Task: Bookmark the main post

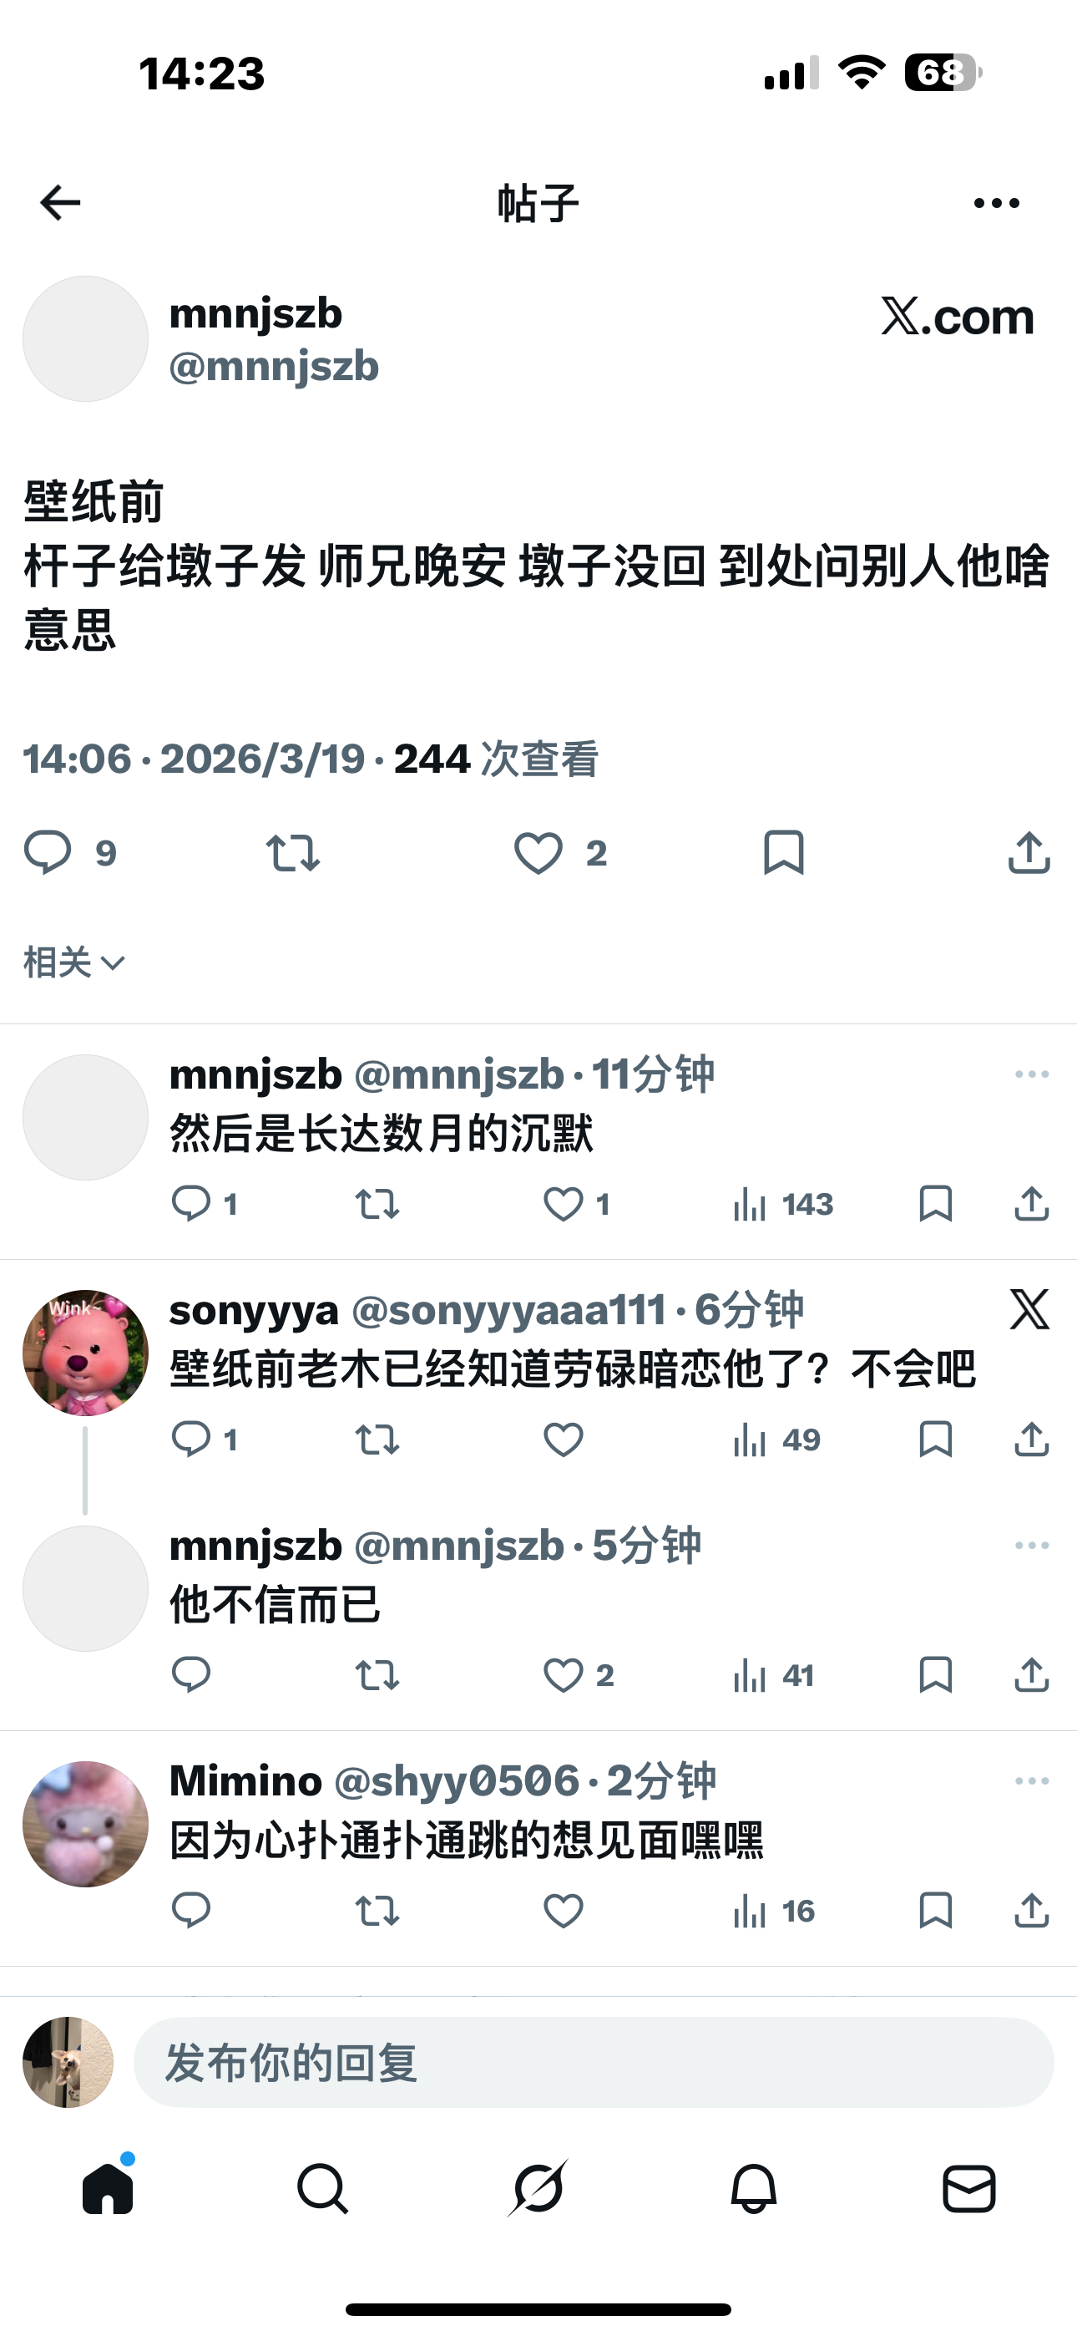Action: pyautogui.click(x=784, y=852)
